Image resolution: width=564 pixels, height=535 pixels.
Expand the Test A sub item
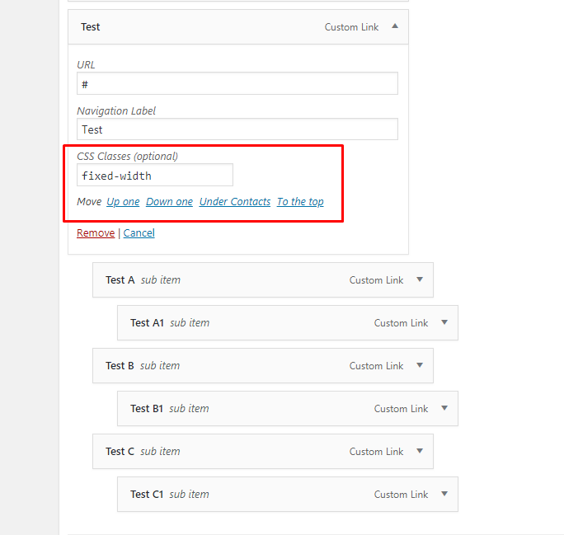pos(420,279)
